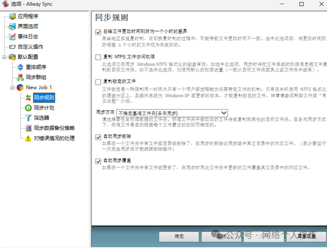Click the 重排顺序 up-down arrows icon
This screenshot has width=327, height=248.
pos(20,67)
